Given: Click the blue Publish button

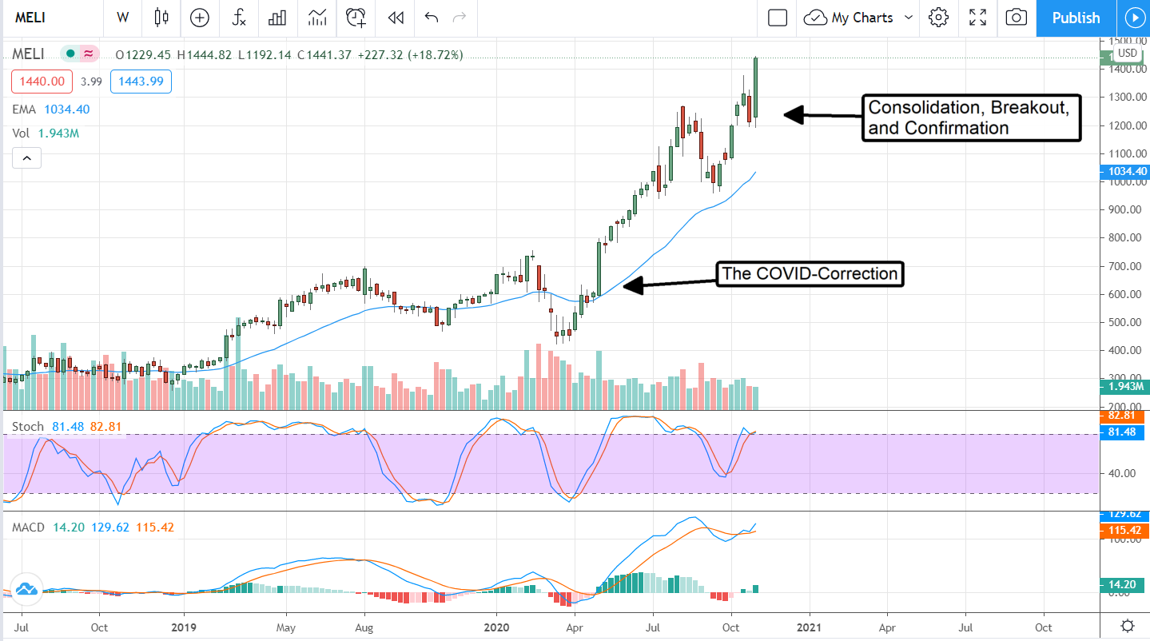Looking at the screenshot, I should pos(1076,18).
